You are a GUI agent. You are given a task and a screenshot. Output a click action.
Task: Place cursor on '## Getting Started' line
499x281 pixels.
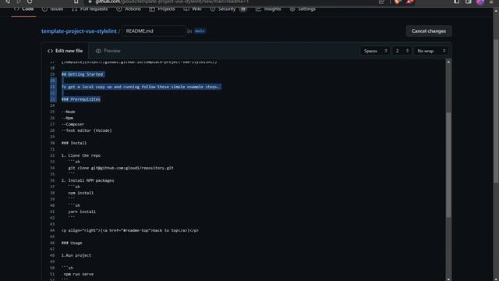point(82,74)
